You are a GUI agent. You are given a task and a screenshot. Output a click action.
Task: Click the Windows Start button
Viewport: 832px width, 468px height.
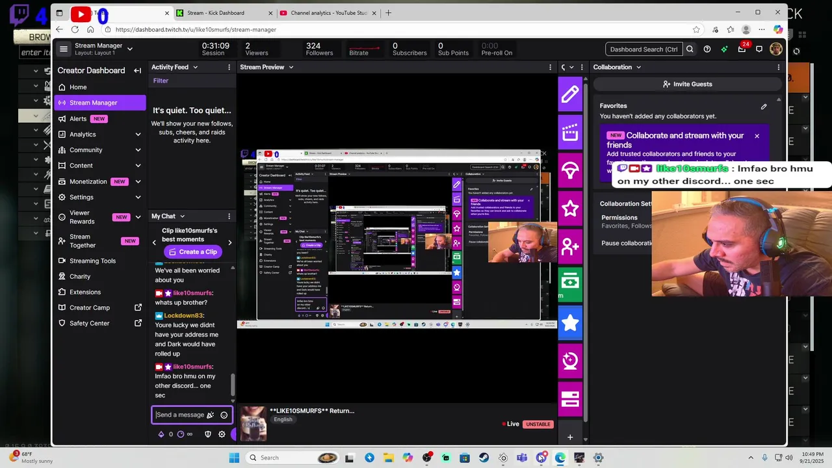point(234,458)
